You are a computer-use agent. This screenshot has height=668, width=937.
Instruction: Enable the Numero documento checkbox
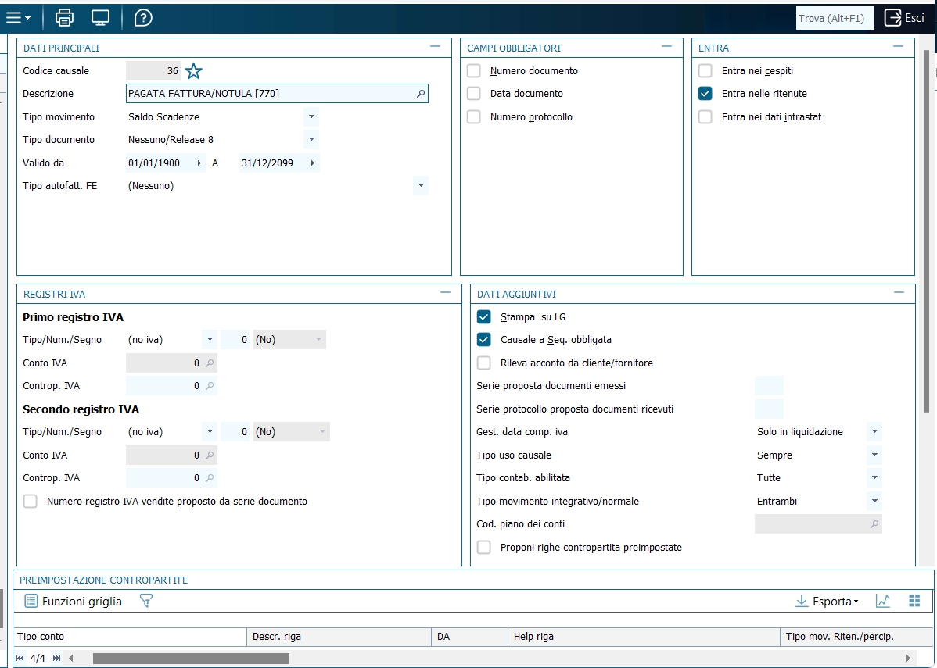(x=474, y=71)
